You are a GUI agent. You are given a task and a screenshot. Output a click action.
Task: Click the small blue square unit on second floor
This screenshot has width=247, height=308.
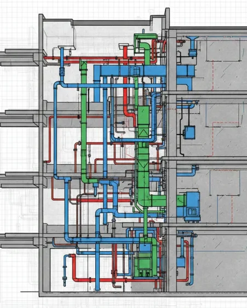point(190,132)
